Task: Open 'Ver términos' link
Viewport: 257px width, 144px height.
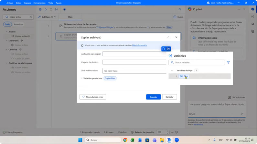Action: coord(198,124)
